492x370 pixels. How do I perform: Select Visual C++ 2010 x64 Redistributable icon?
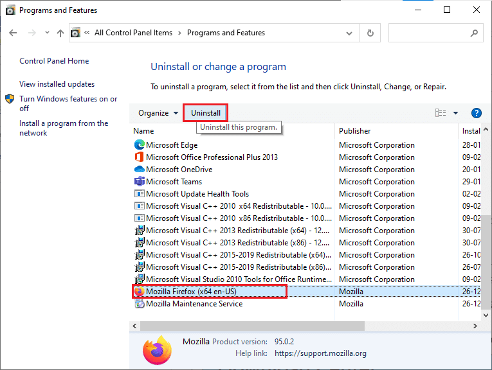click(140, 206)
